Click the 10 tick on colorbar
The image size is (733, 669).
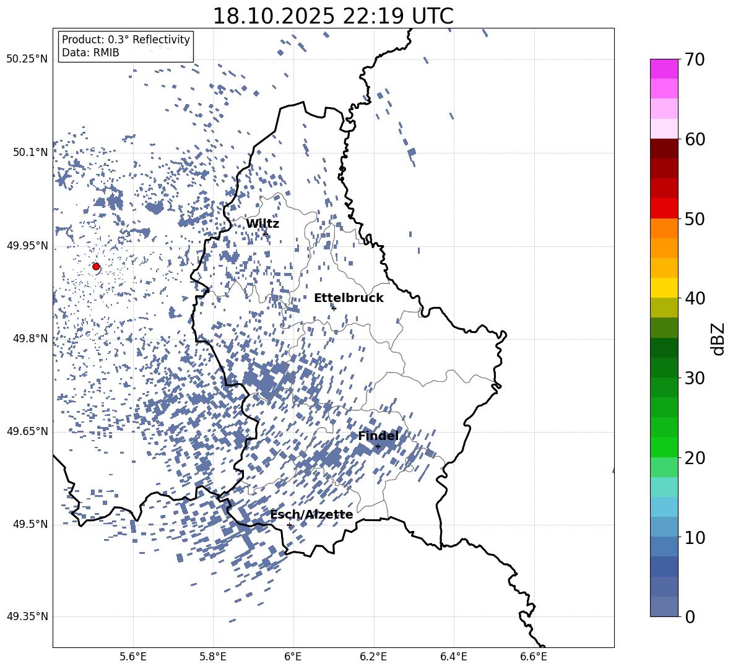(695, 537)
